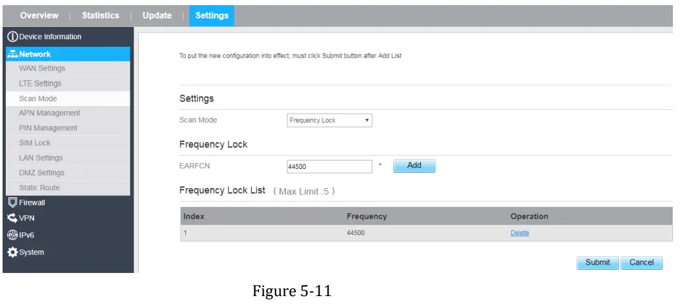Focus the EARFCN input field
The height and width of the screenshot is (307, 680).
[329, 166]
